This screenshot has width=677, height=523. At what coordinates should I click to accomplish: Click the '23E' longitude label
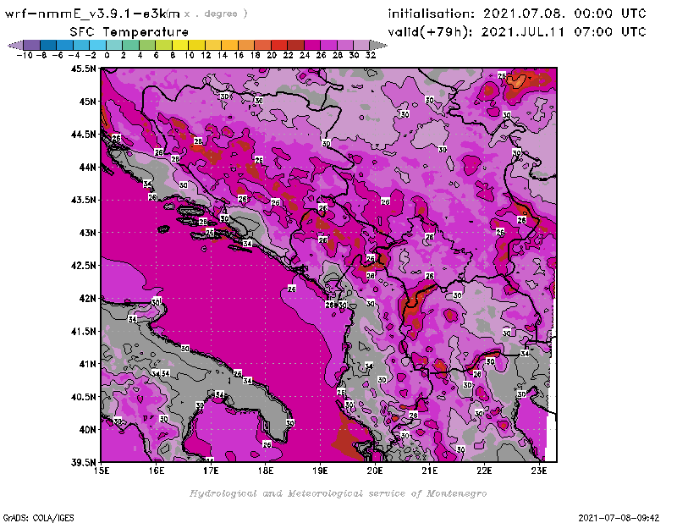click(x=539, y=471)
